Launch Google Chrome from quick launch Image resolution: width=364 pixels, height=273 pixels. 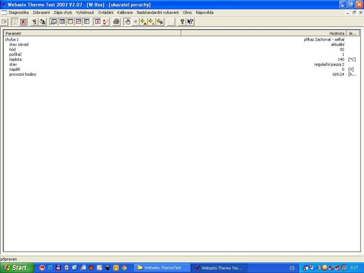point(125,268)
